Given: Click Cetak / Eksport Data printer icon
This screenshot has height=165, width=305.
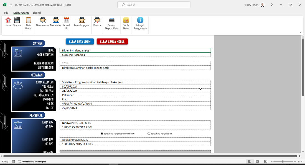Looking at the screenshot, I should point(111,20).
